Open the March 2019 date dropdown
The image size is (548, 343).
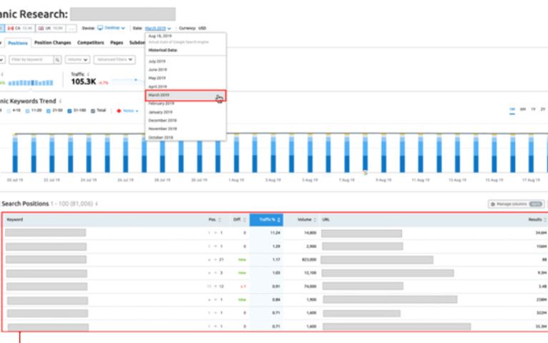click(x=157, y=28)
